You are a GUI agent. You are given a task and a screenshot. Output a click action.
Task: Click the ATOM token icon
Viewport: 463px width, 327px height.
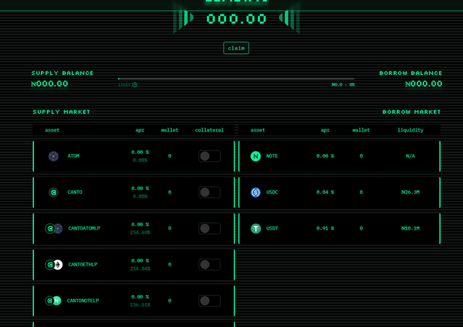[53, 156]
